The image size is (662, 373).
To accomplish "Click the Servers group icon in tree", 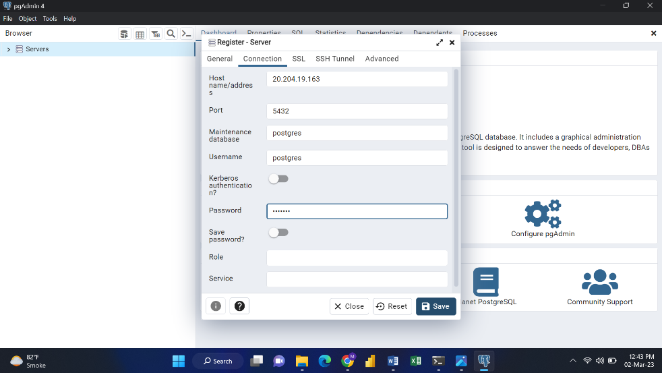I will point(20,49).
